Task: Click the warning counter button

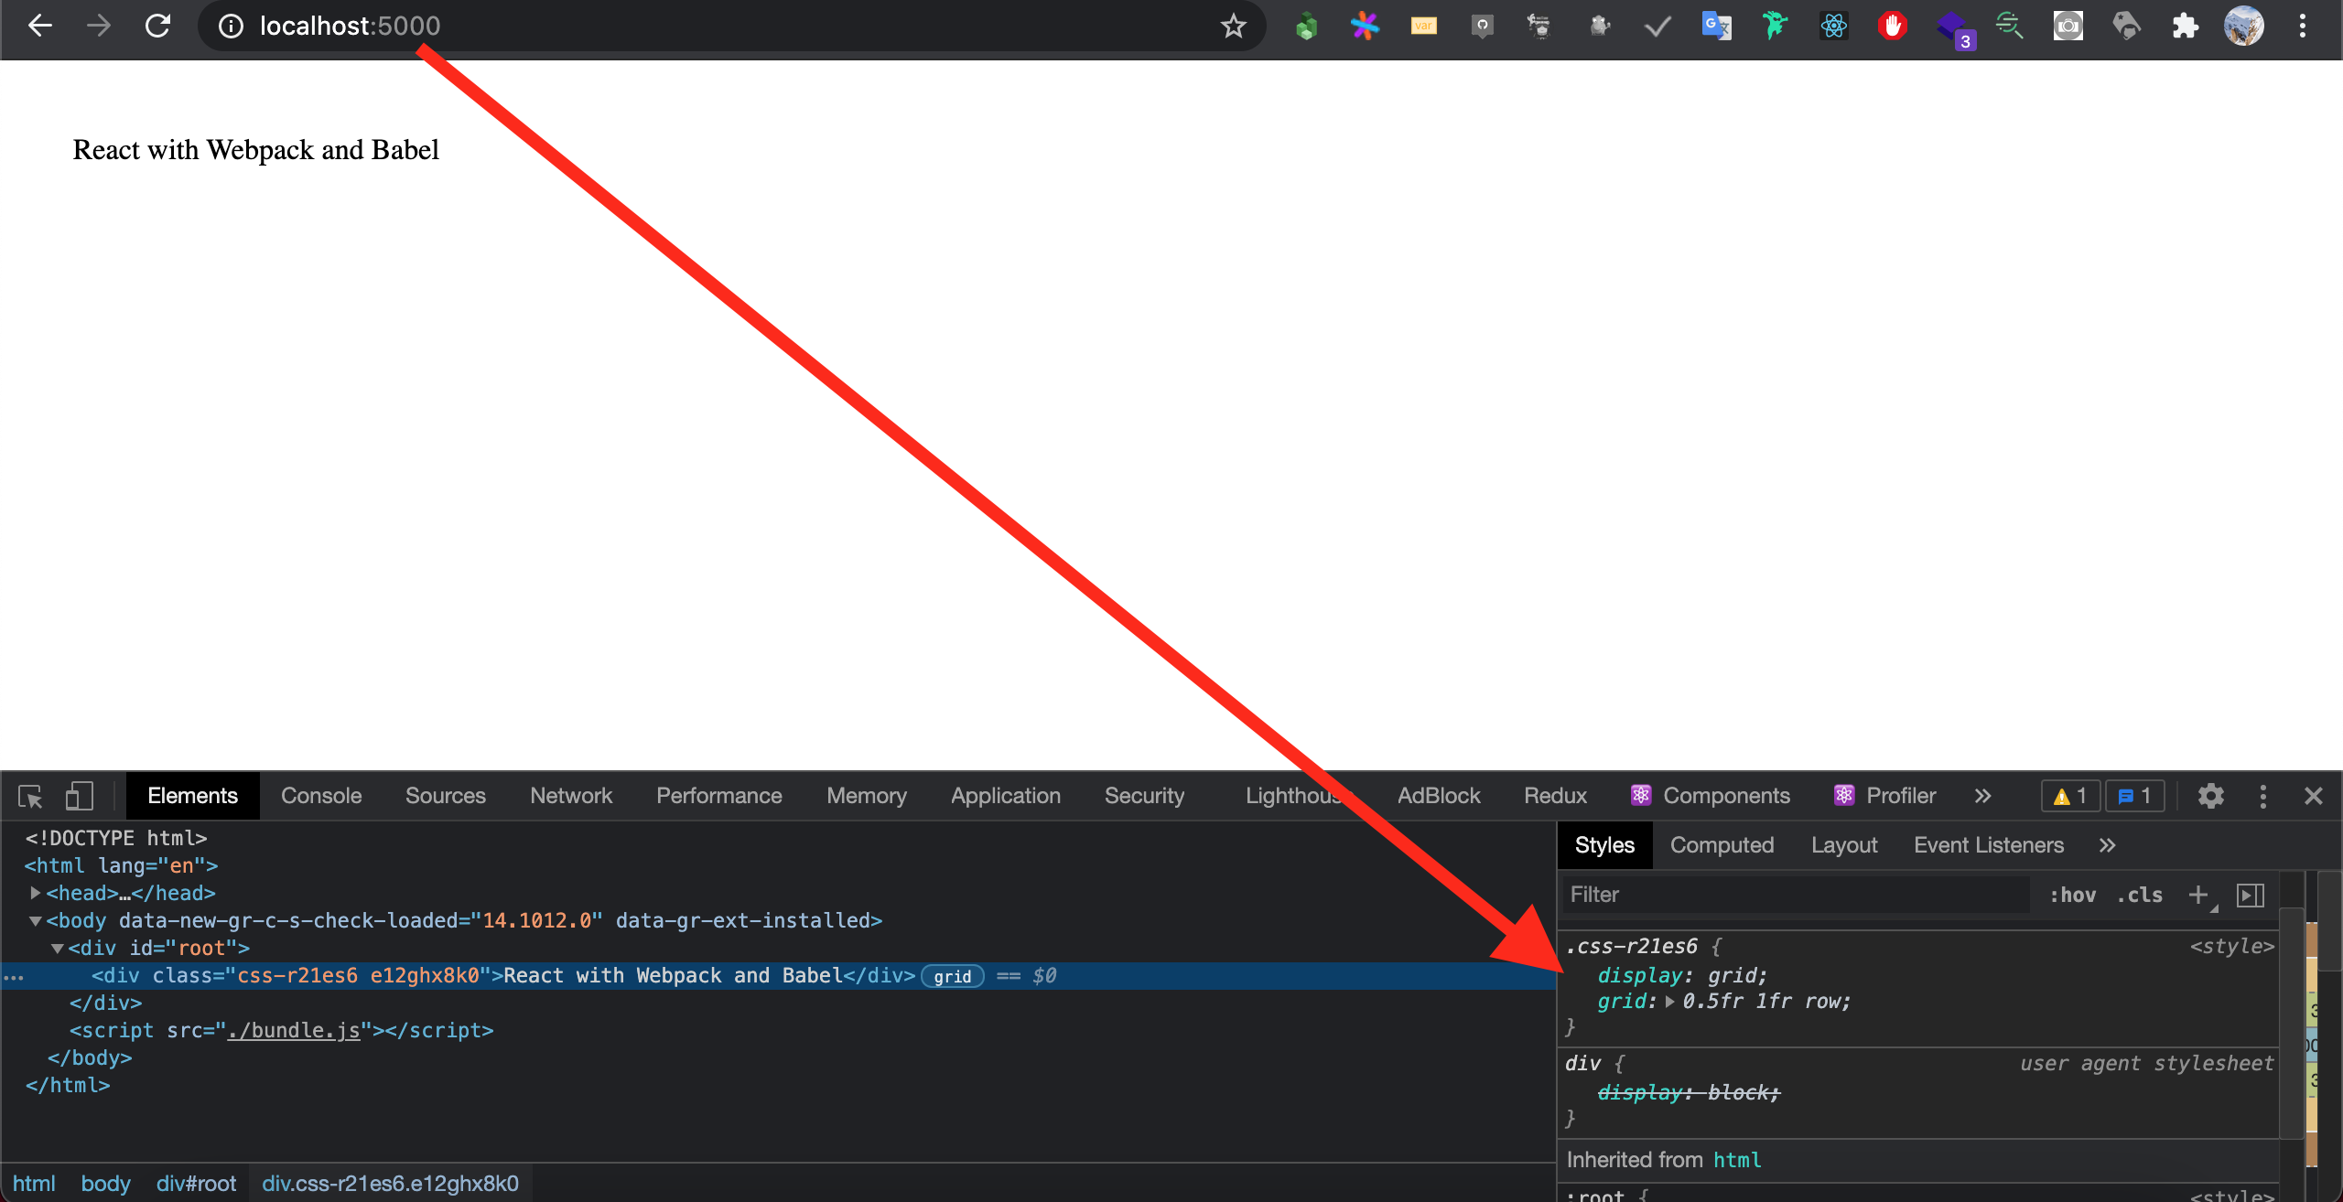Action: coord(2071,795)
